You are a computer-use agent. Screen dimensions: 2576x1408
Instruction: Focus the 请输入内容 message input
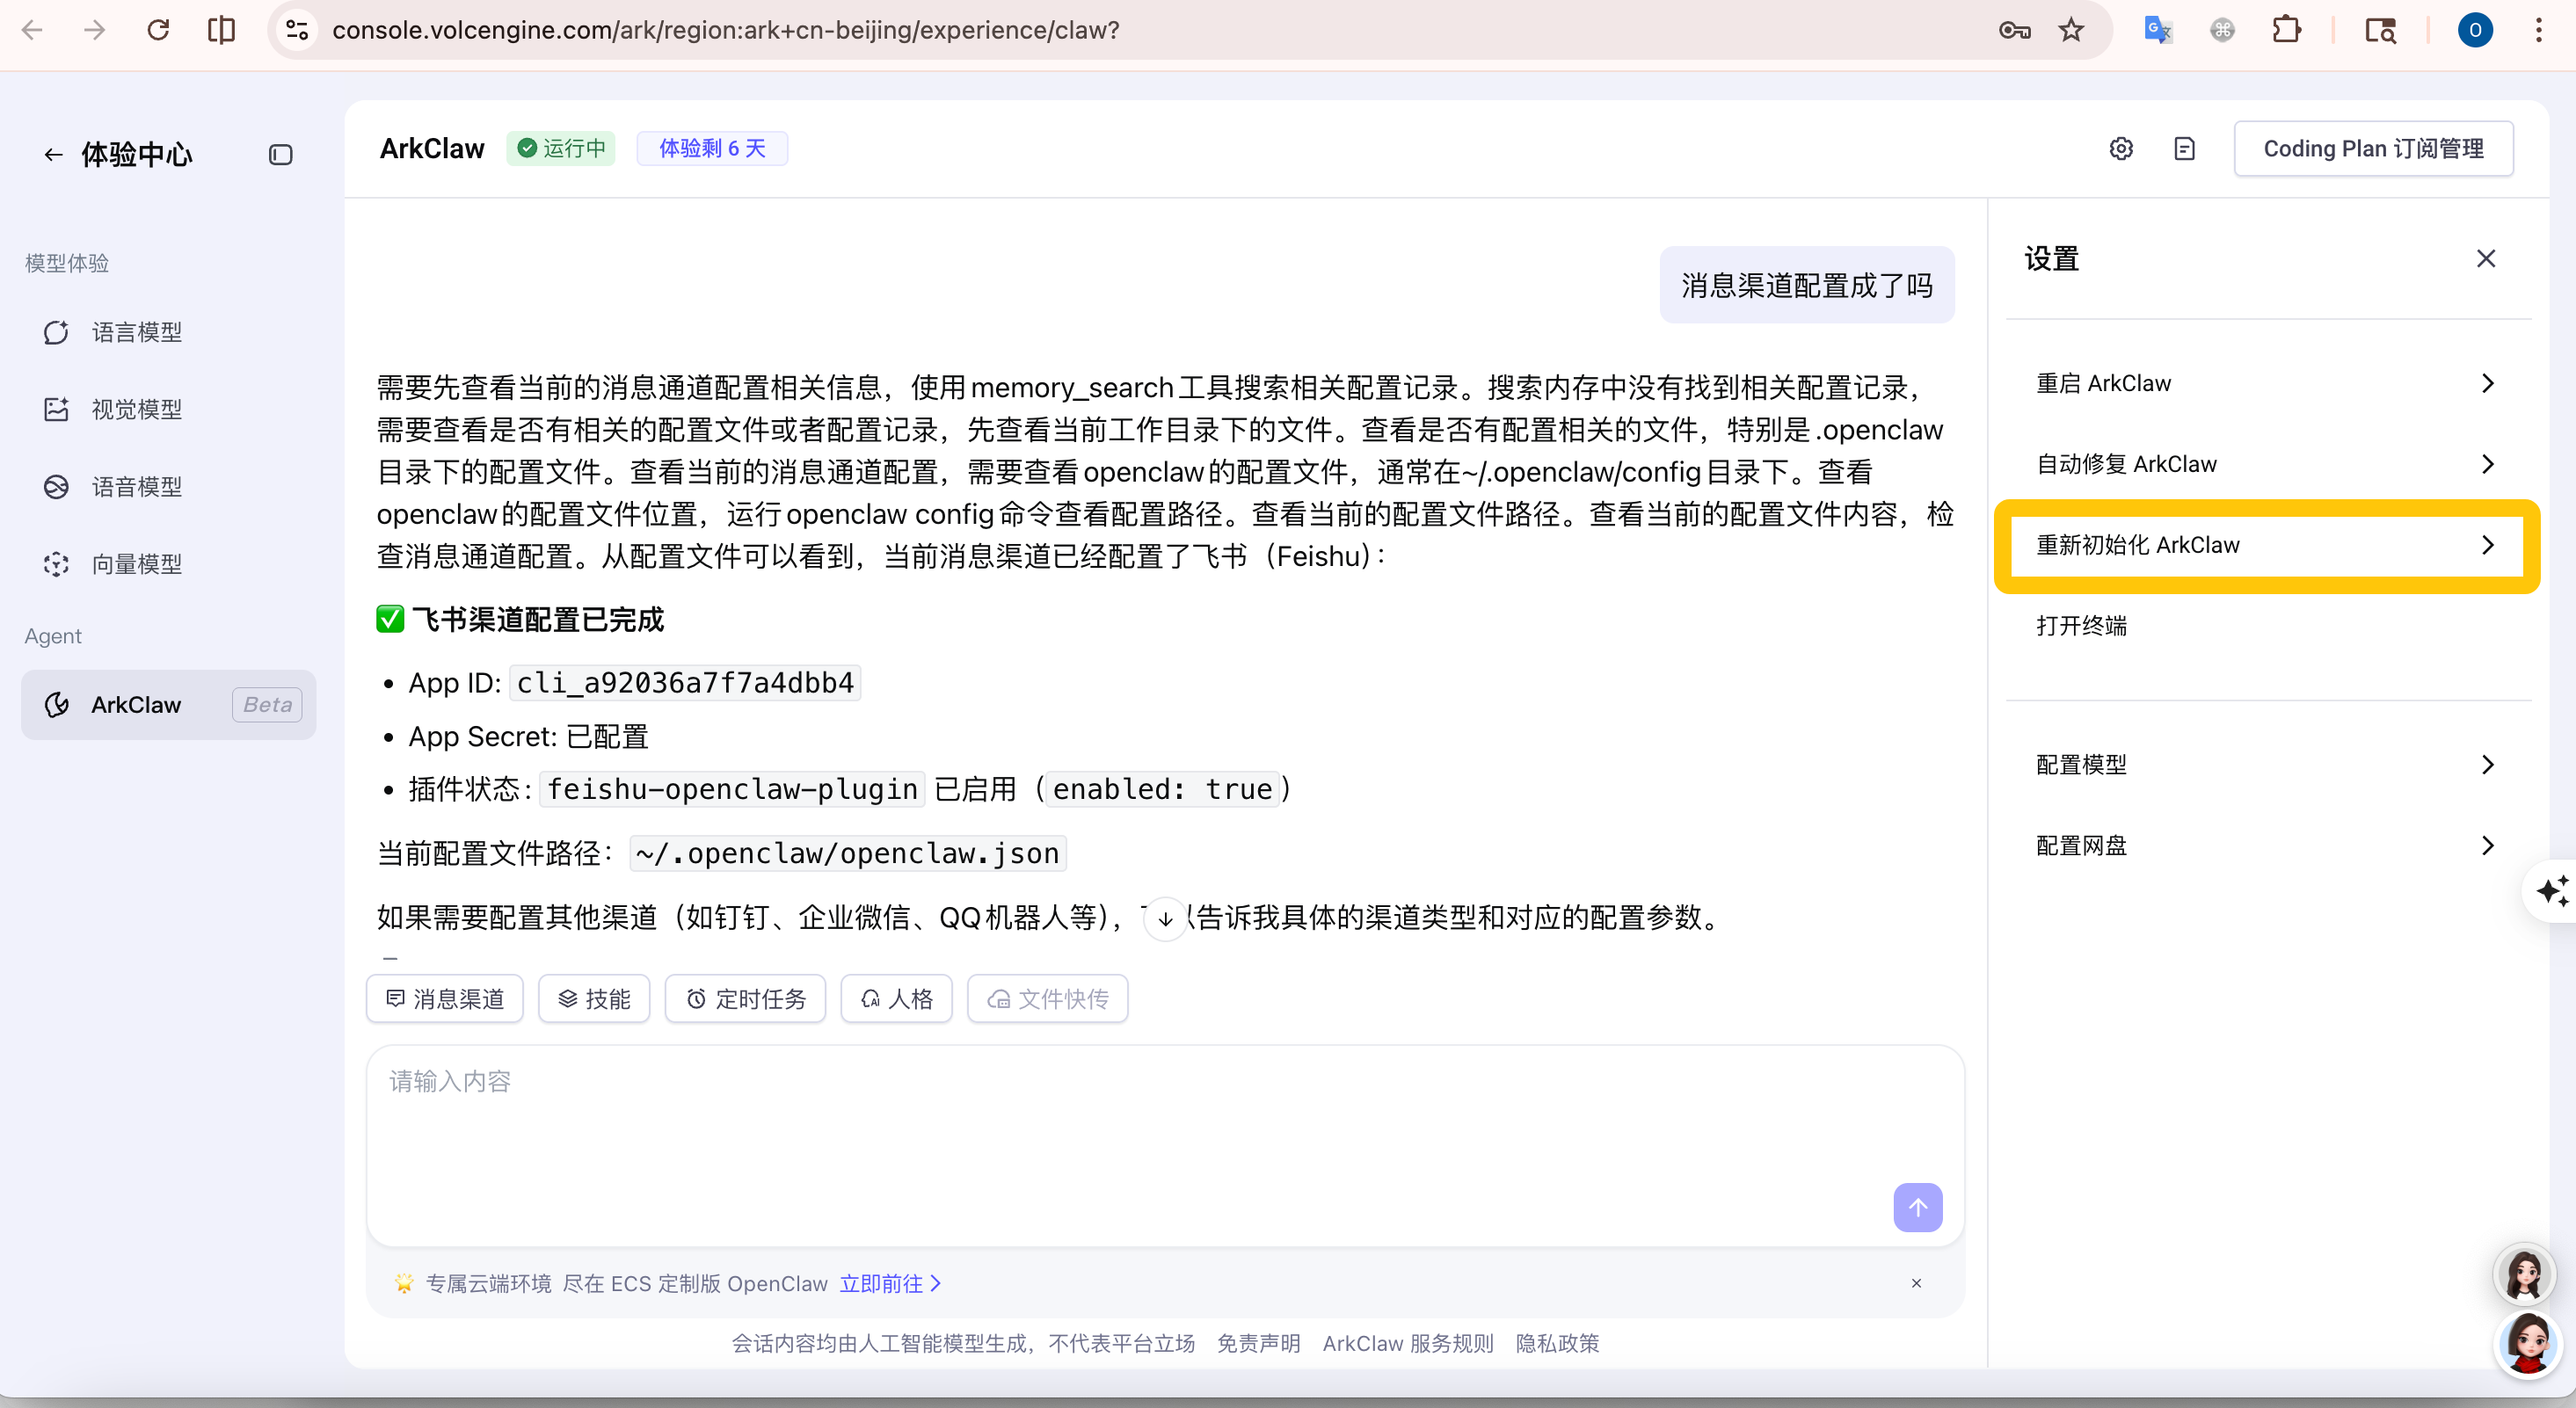[x=1165, y=1146]
